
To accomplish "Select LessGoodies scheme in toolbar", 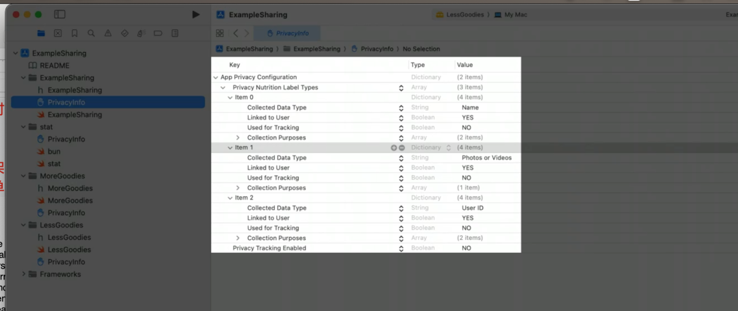I will pyautogui.click(x=459, y=14).
